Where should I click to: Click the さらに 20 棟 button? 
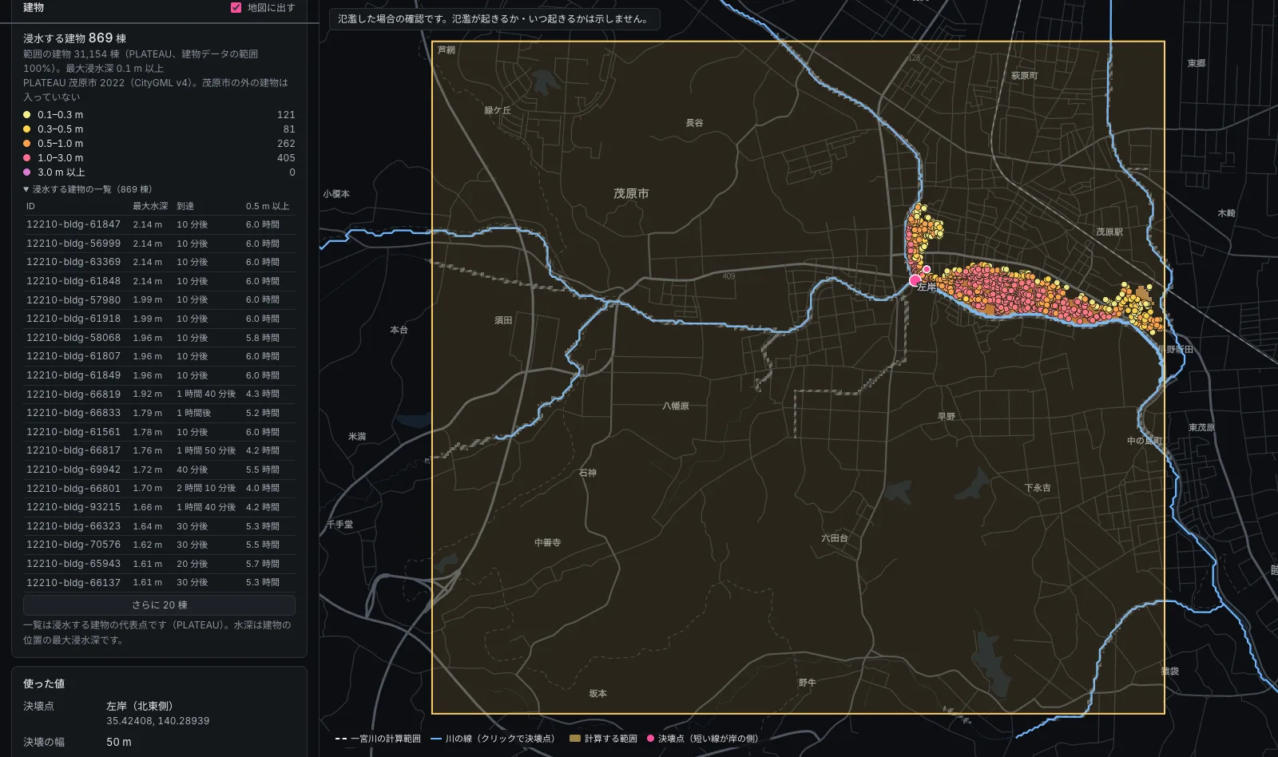159,605
